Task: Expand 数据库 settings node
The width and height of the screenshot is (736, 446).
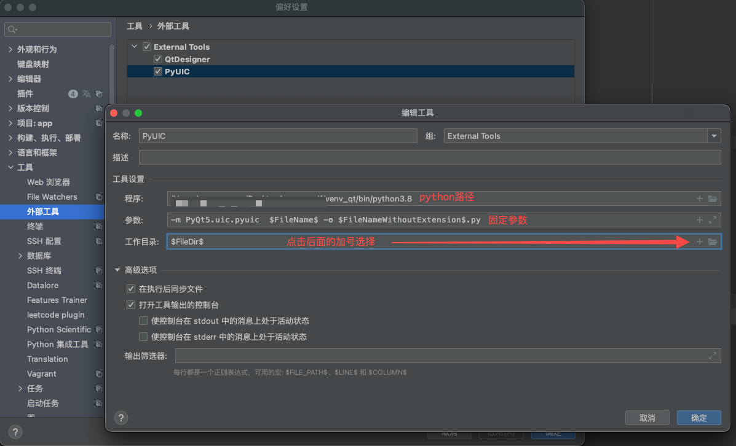Action: pos(20,256)
